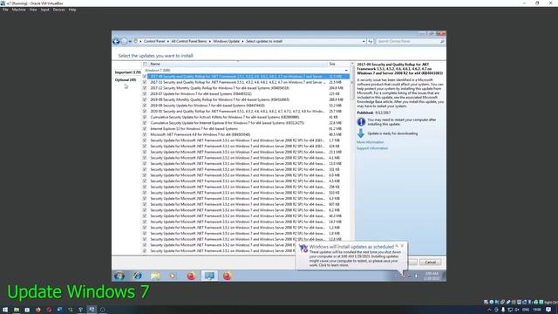Select the active Control Panel taskbar button
This screenshot has width=558, height=314.
209,276
